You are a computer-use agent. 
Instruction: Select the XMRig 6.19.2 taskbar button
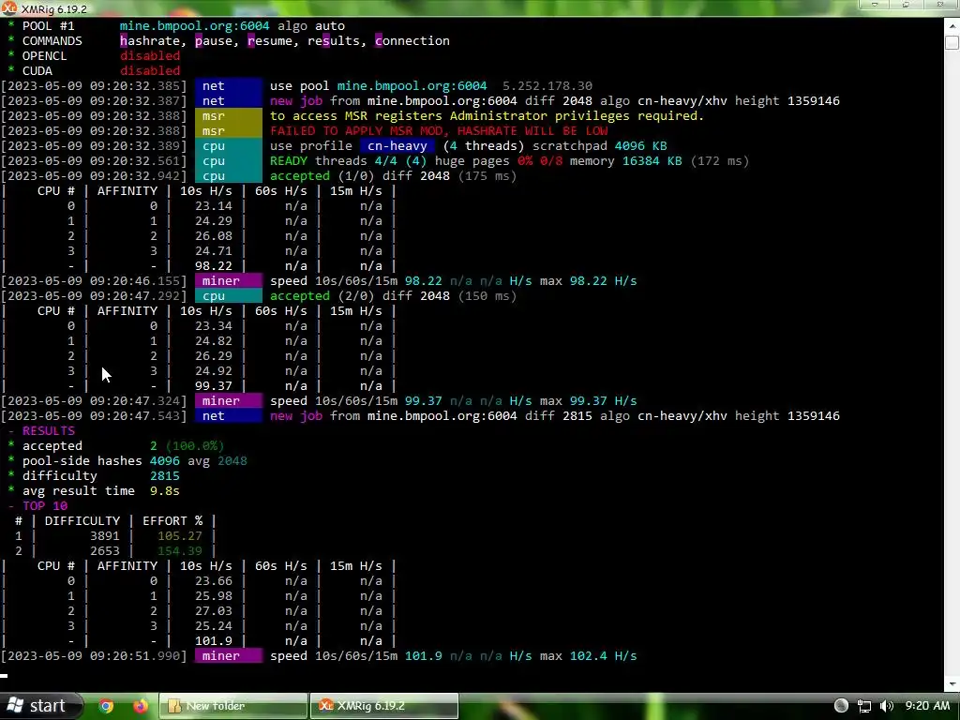pos(384,706)
